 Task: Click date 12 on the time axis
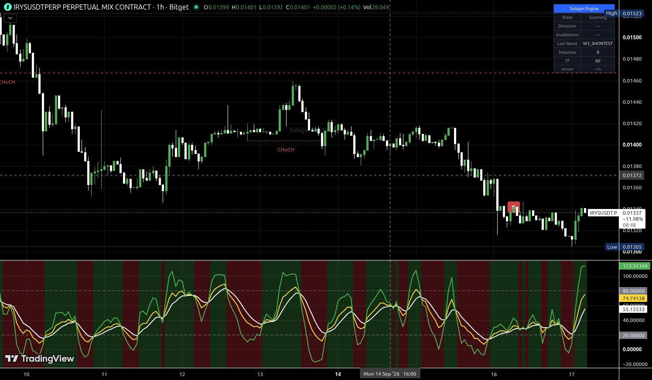pos(182,374)
